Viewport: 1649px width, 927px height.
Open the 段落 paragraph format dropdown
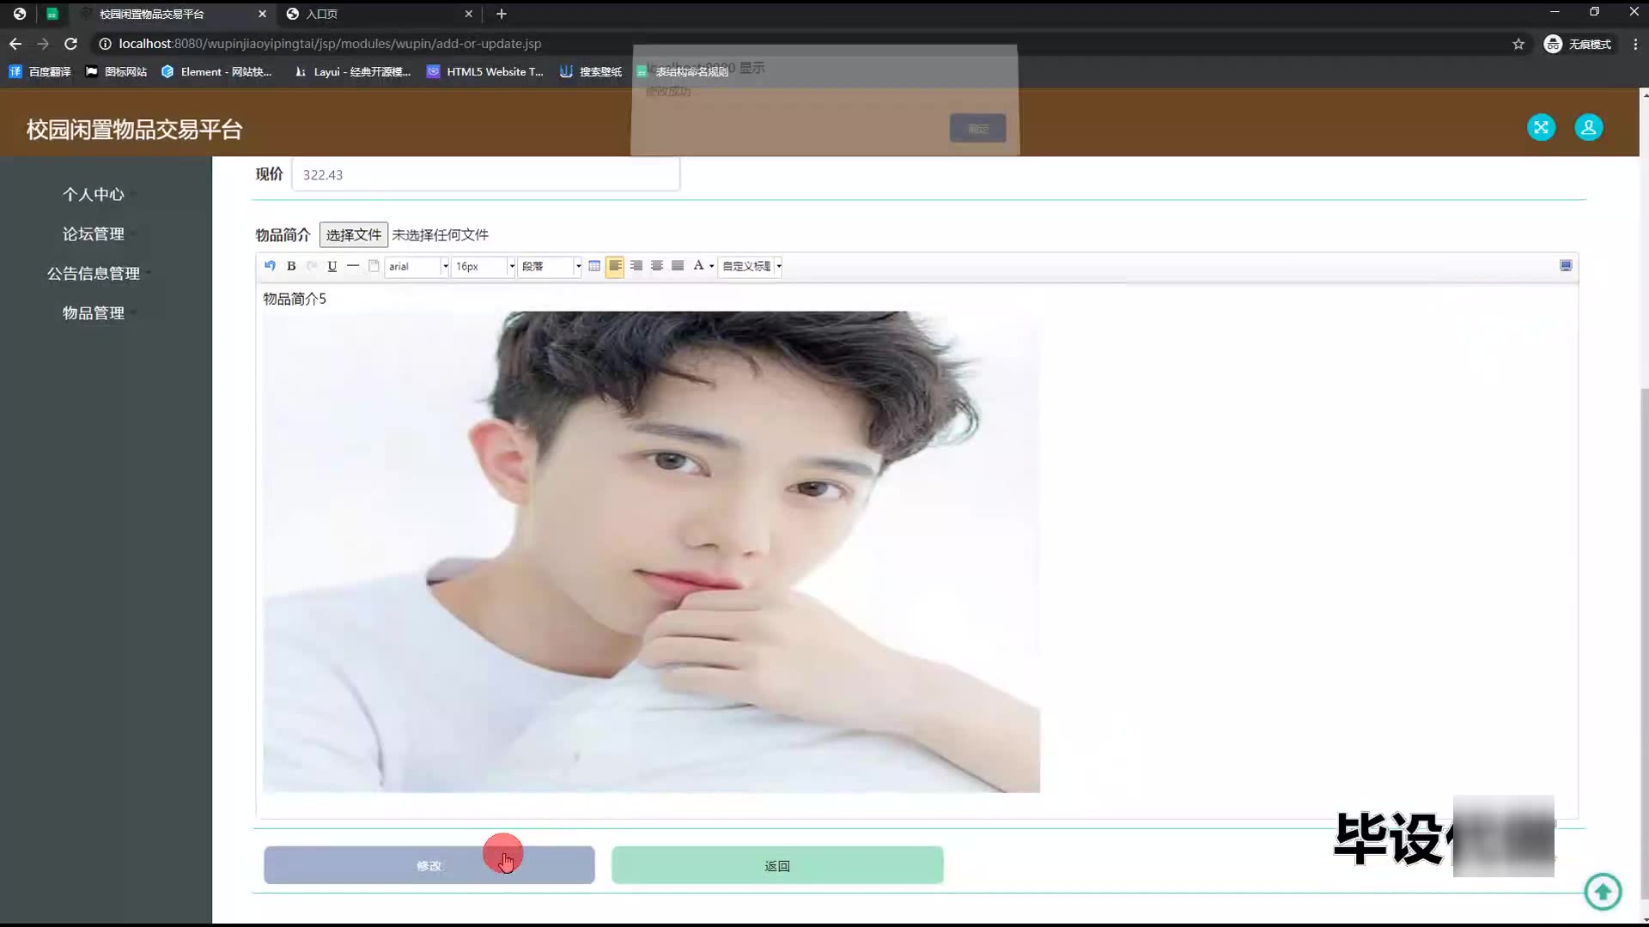(551, 266)
